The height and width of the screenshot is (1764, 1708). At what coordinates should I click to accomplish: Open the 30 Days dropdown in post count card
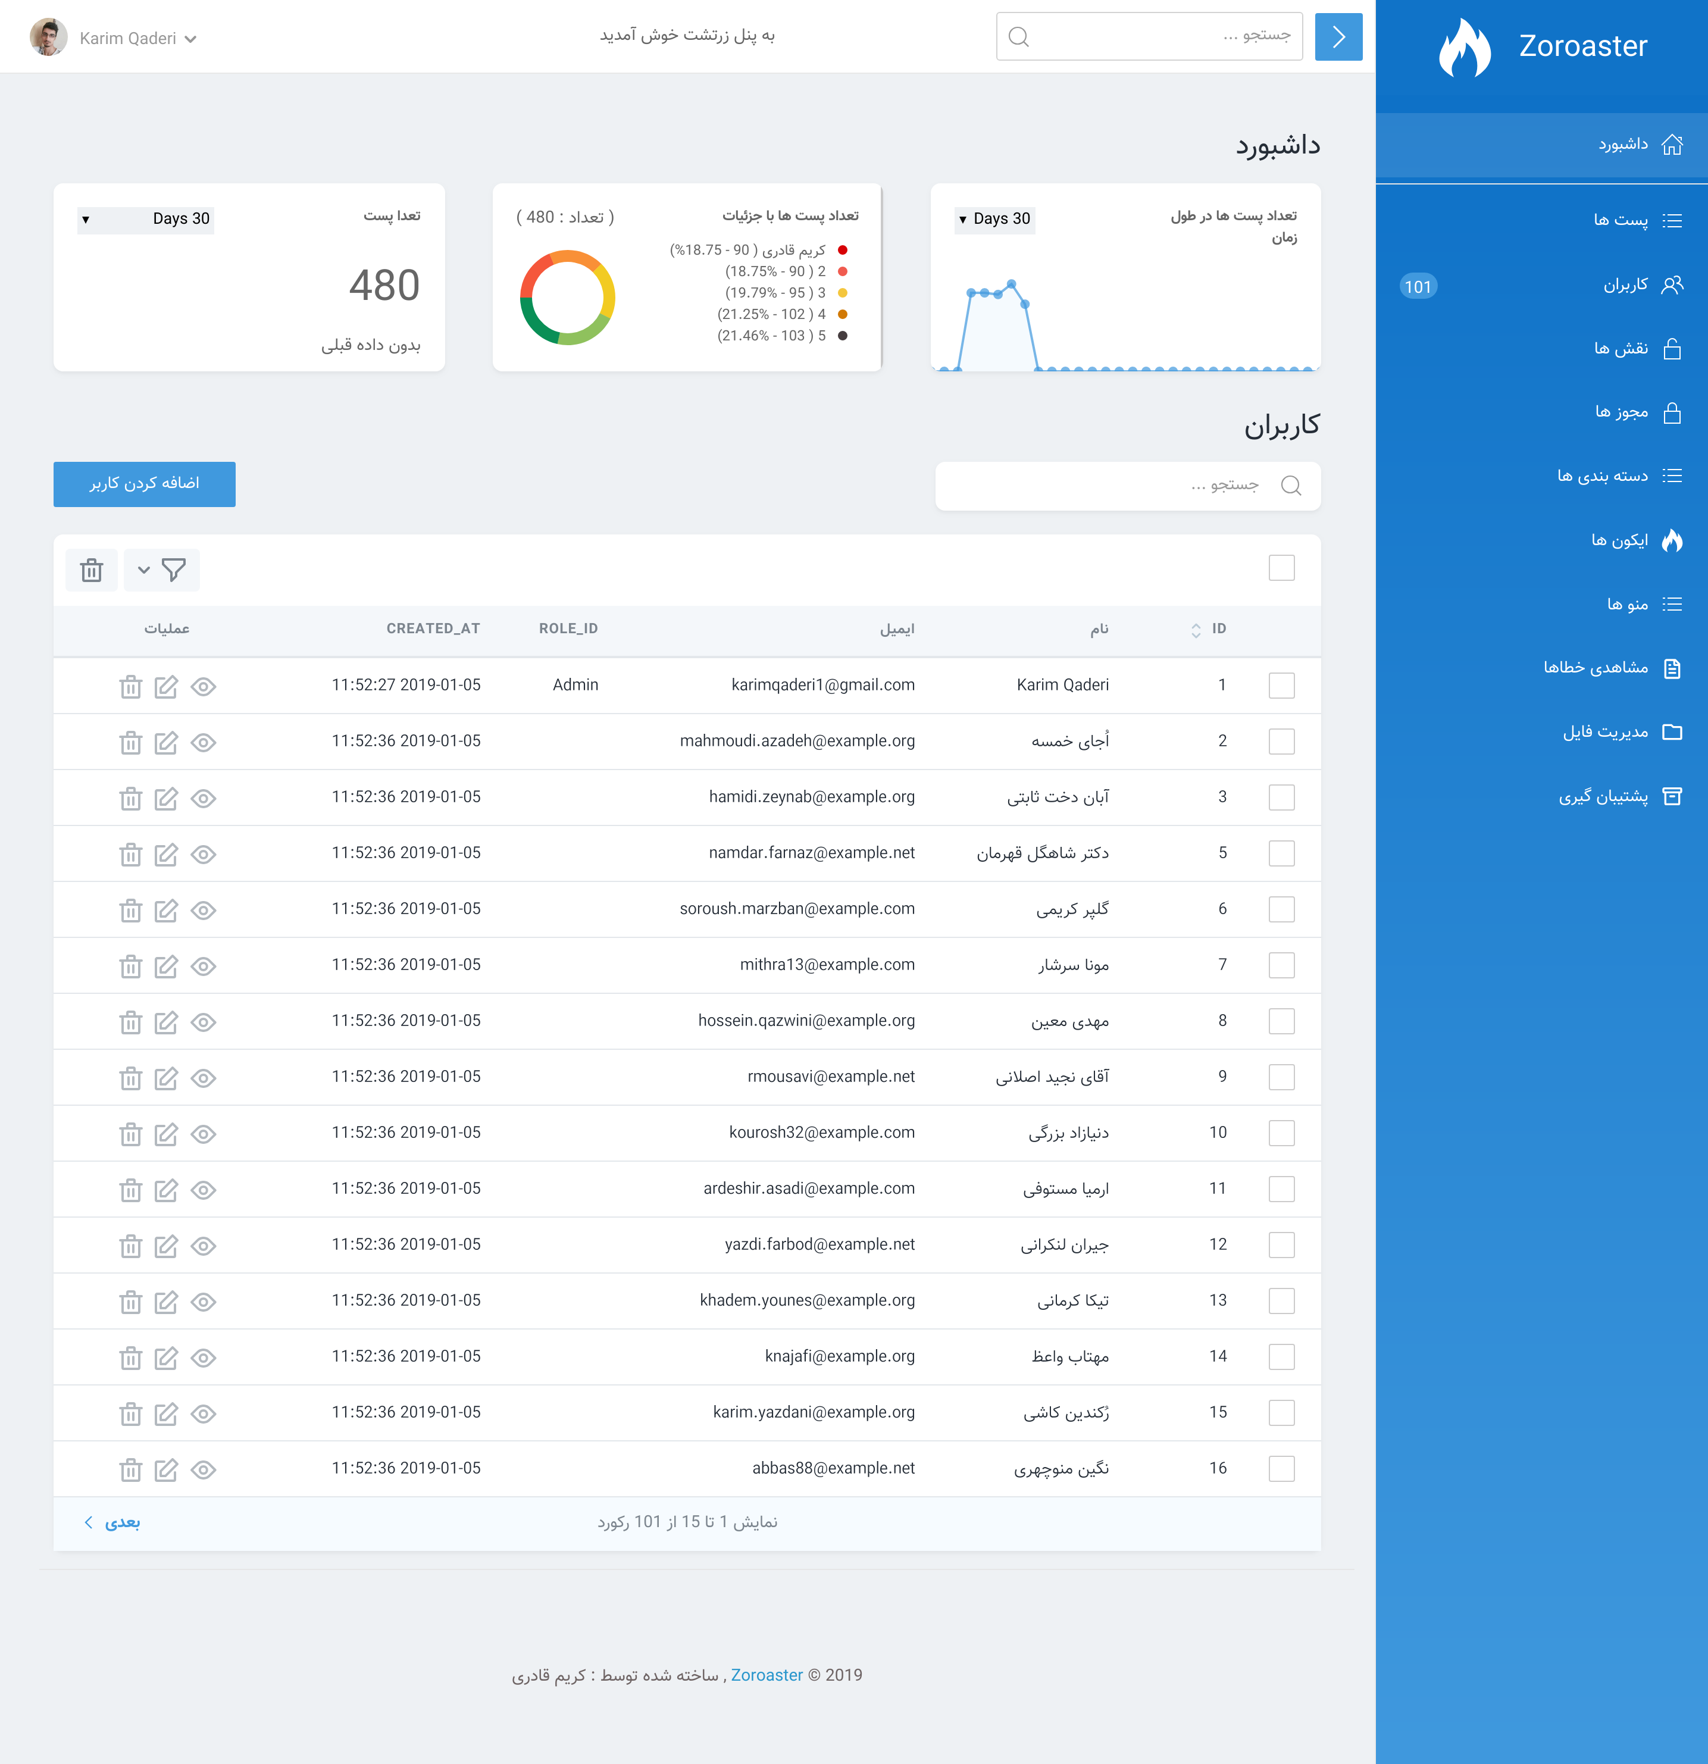146,218
